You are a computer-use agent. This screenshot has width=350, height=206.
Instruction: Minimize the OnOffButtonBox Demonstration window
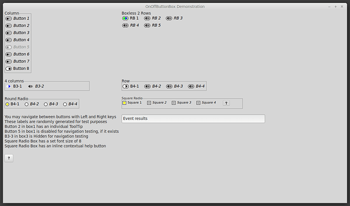click(x=329, y=7)
